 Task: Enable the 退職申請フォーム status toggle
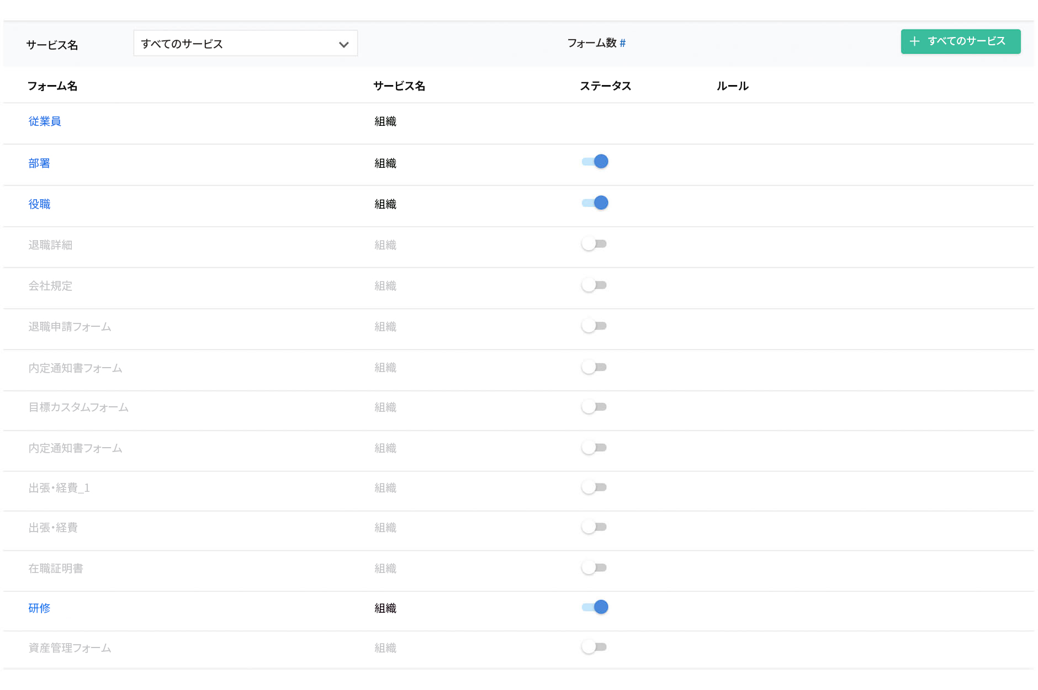595,326
